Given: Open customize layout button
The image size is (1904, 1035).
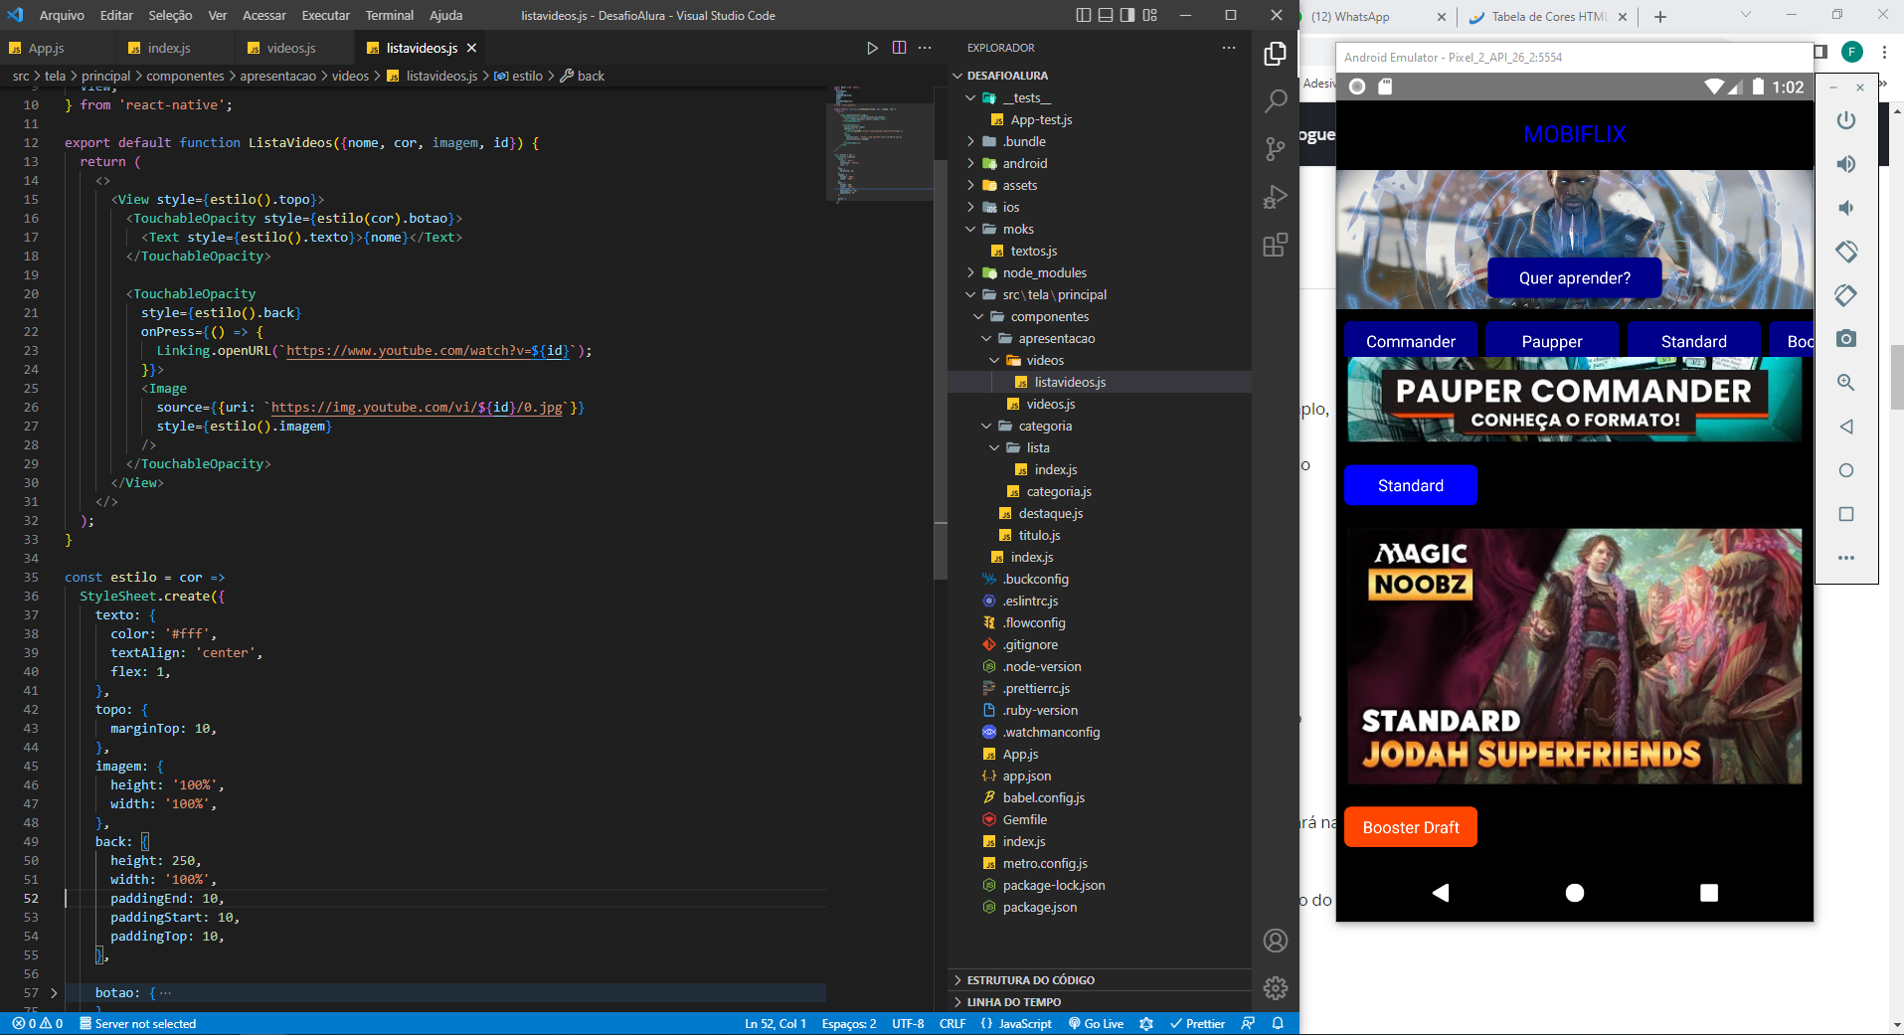Looking at the screenshot, I should point(1150,15).
